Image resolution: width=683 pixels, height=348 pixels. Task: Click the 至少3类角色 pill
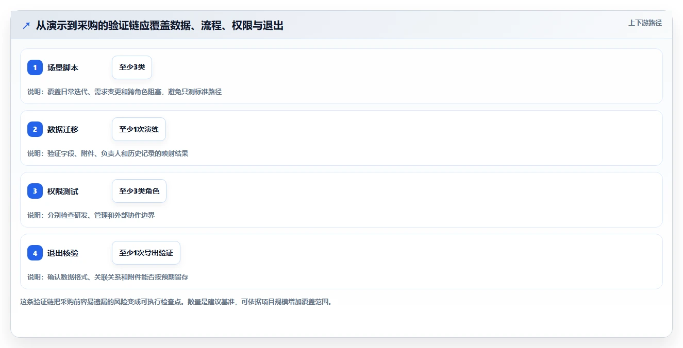[x=139, y=191]
